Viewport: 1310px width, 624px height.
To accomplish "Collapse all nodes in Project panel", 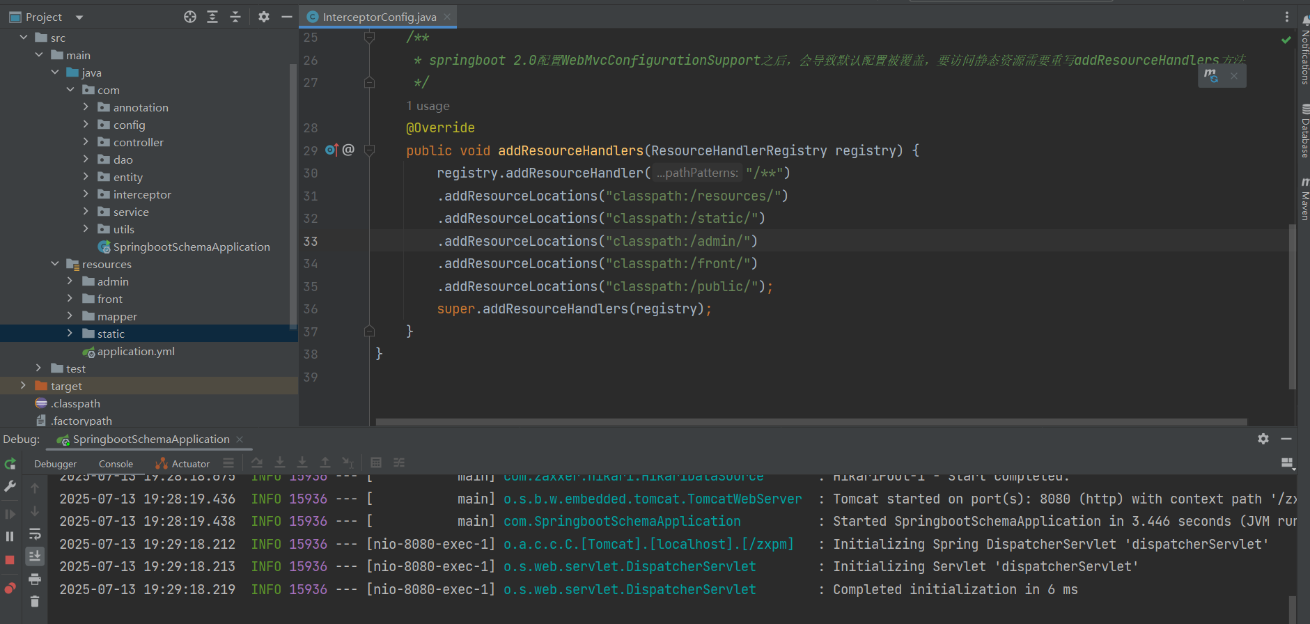I will (235, 17).
